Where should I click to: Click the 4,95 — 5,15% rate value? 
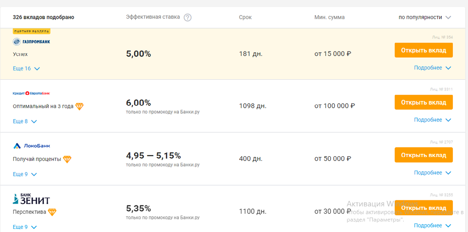[x=154, y=156]
